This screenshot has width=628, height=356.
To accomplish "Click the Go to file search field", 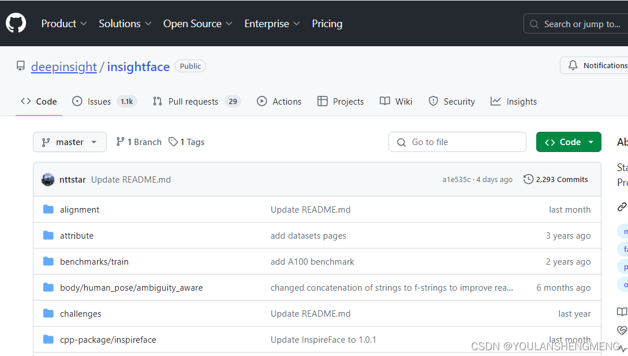I will point(457,142).
